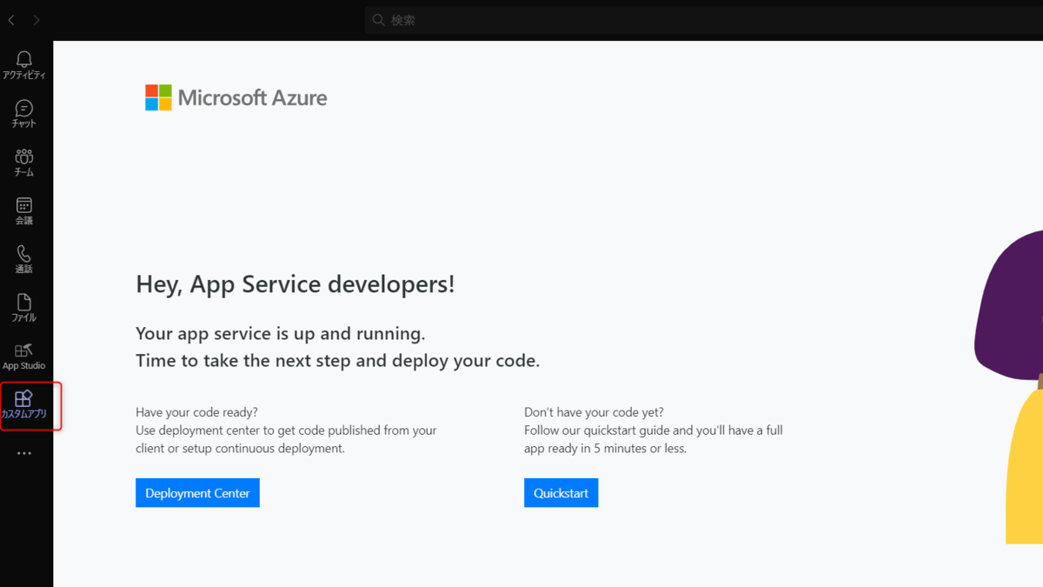The width and height of the screenshot is (1043, 587).
Task: Click the search magnifier icon
Action: 379,20
